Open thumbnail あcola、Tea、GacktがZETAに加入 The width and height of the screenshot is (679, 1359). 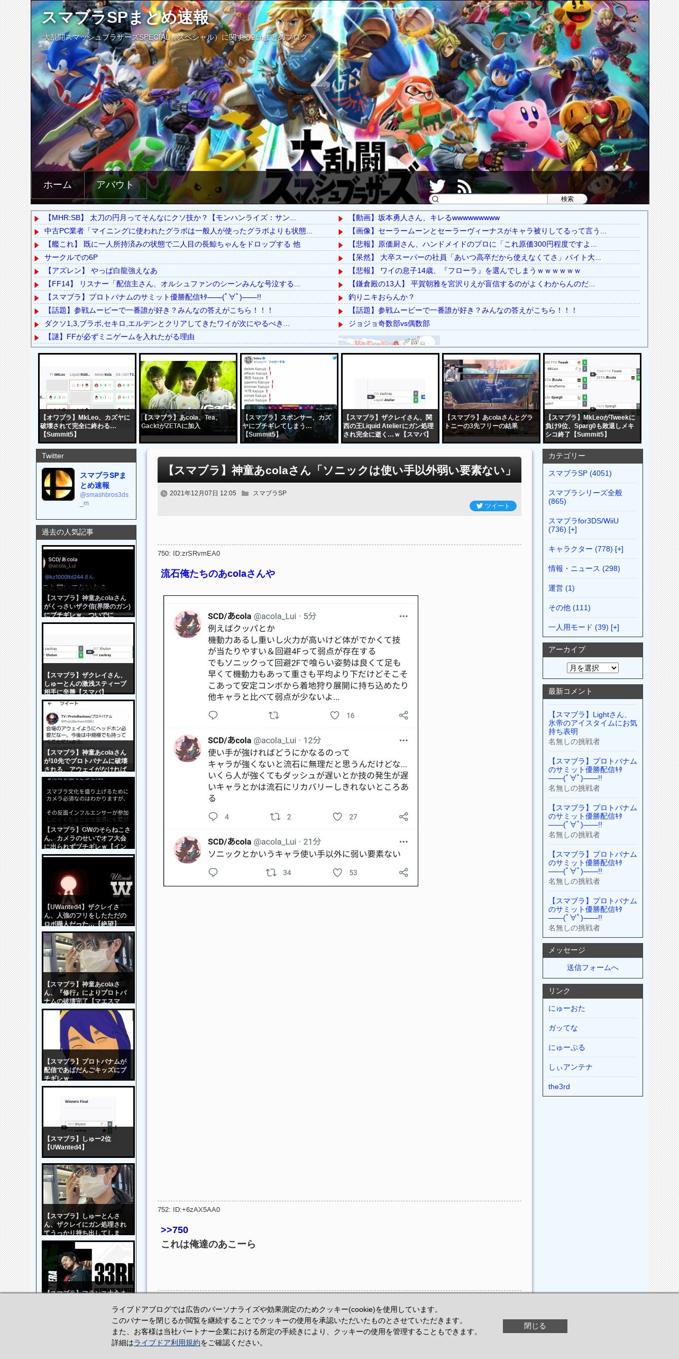pos(188,398)
